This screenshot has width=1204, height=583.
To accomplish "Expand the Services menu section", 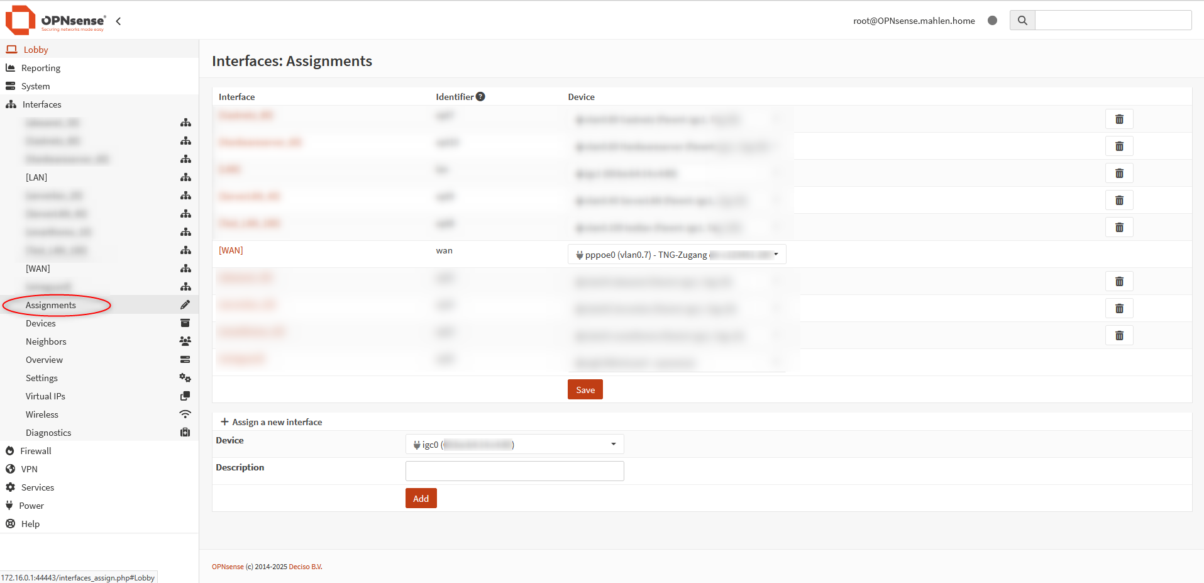I will (38, 487).
